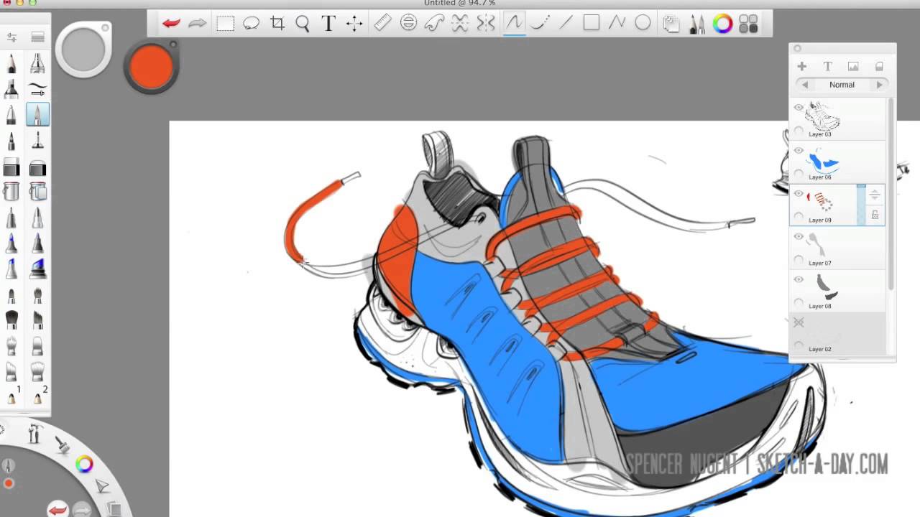Click the orange color puck
The image size is (920, 517).
(x=151, y=66)
